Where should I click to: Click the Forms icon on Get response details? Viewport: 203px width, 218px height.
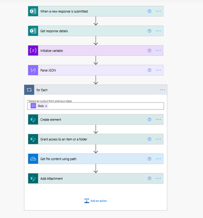click(33, 31)
